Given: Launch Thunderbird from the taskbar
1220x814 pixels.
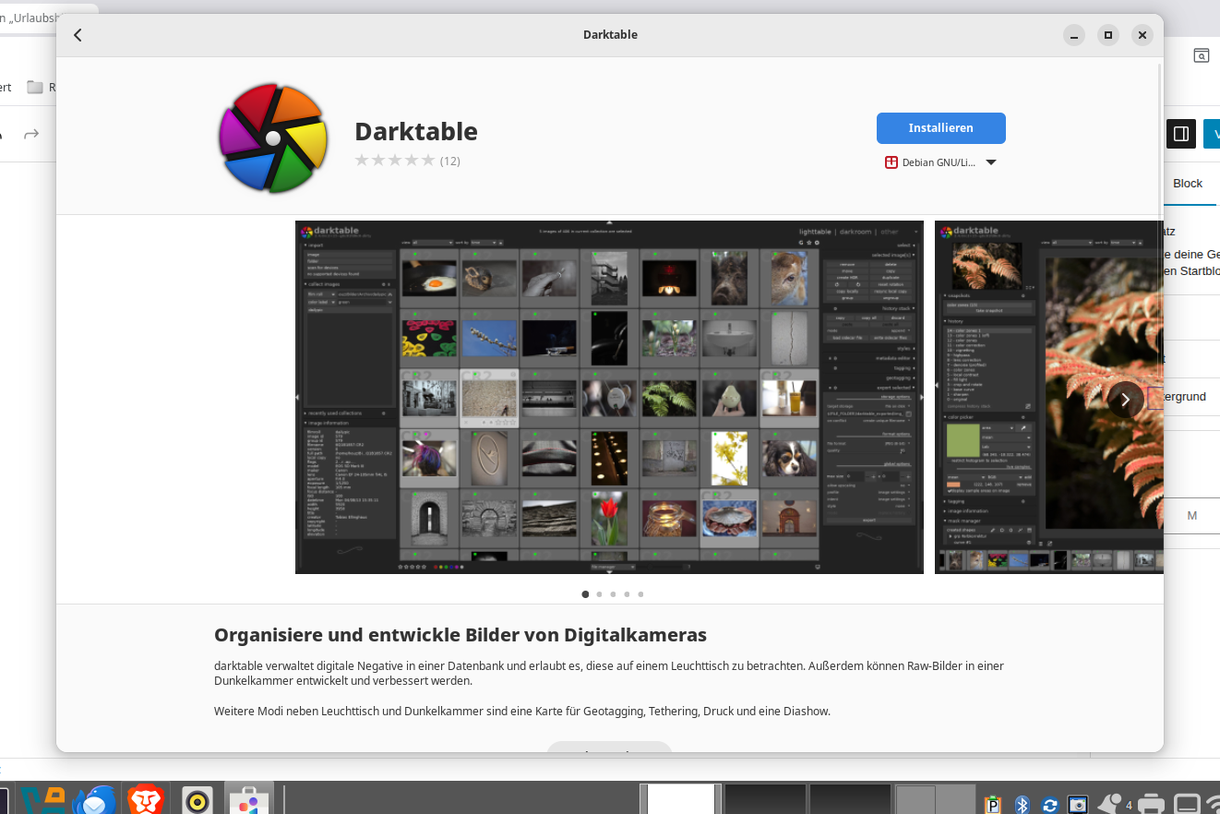Looking at the screenshot, I should pos(94,799).
